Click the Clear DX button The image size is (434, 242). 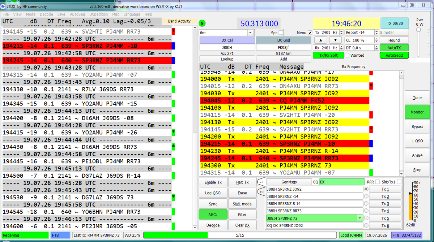coord(242,225)
